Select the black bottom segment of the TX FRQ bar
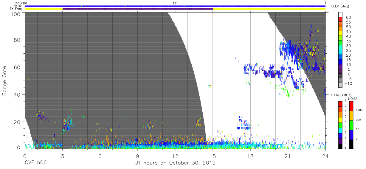366x169 pixels. [340, 146]
